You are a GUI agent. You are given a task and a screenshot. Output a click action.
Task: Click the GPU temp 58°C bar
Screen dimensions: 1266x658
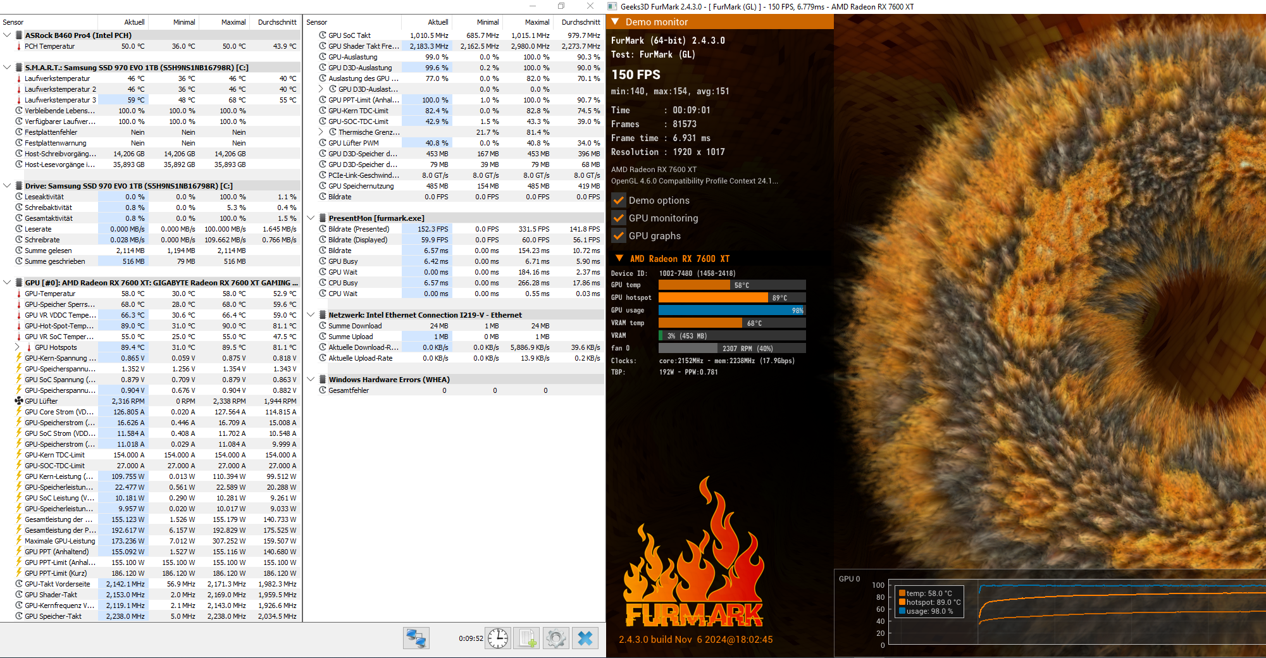(732, 285)
